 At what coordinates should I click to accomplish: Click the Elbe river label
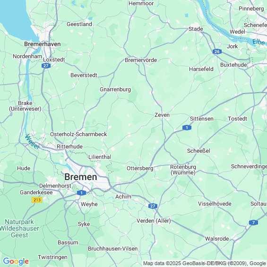(x=258, y=42)
